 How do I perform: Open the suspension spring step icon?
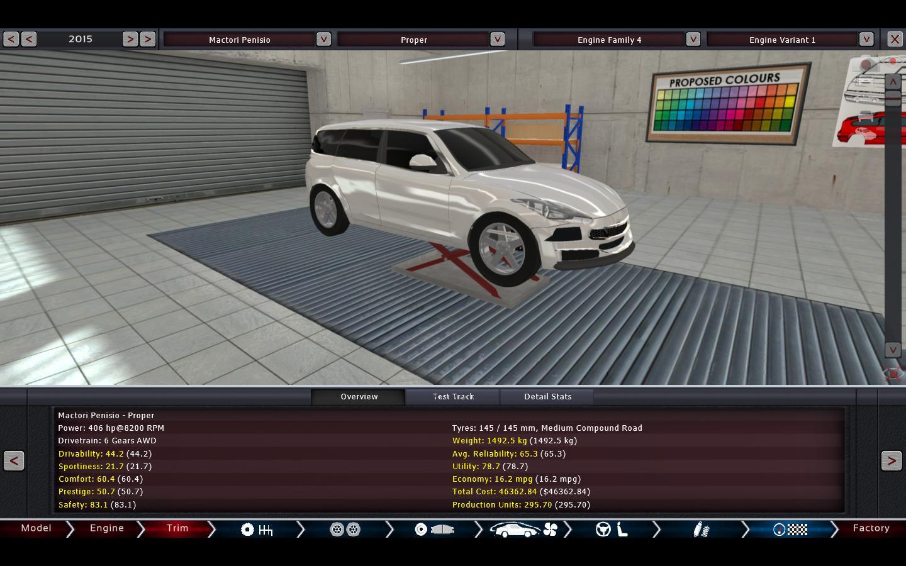point(701,530)
